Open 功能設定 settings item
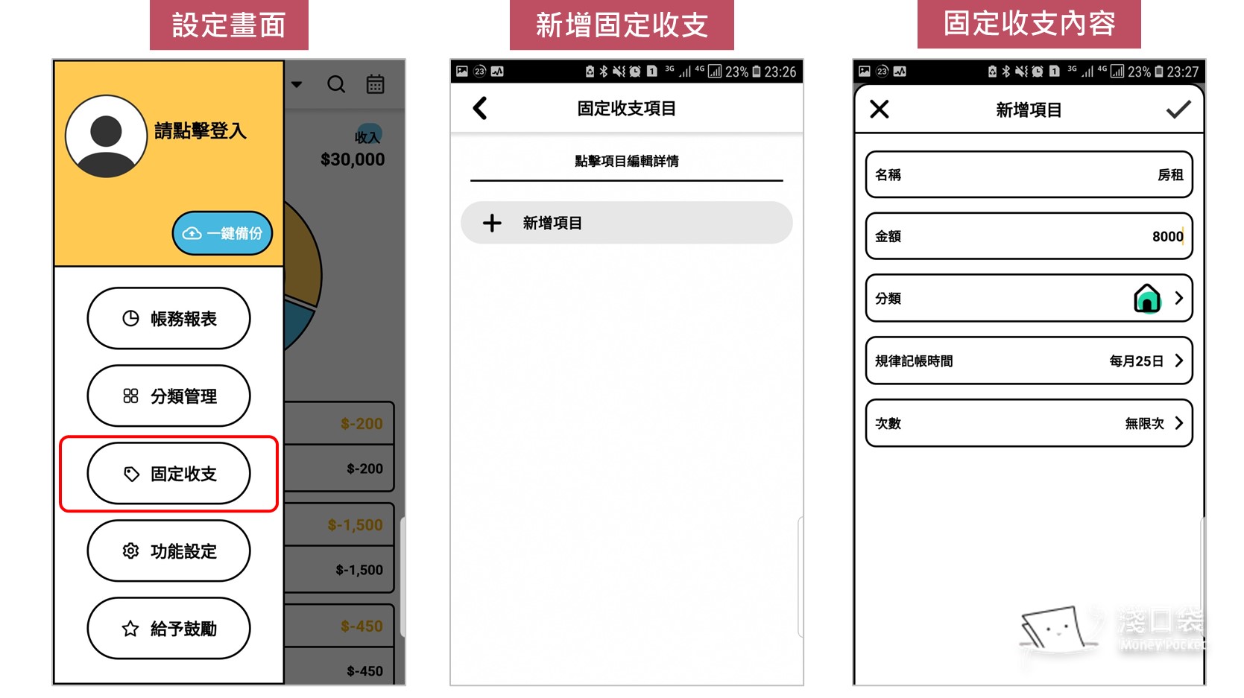The height and width of the screenshot is (698, 1244). click(x=168, y=551)
